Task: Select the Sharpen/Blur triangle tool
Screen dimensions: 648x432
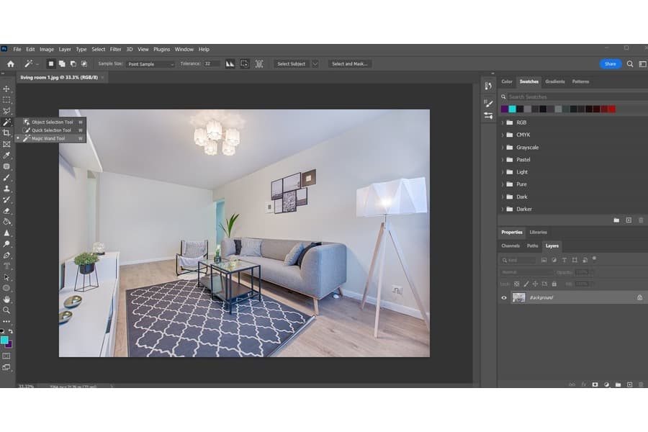Action: coord(6,233)
